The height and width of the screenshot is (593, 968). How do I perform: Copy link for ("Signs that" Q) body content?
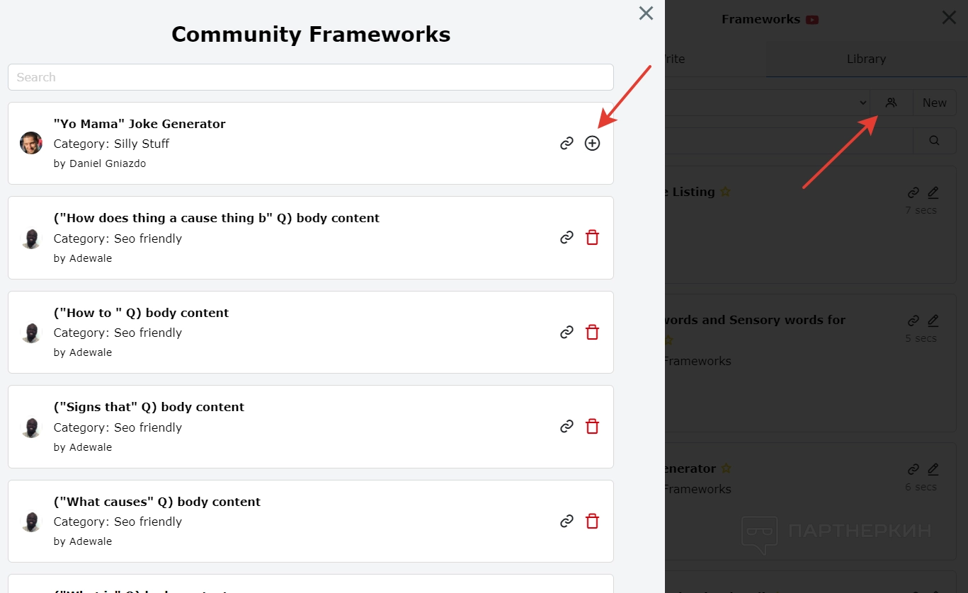click(566, 427)
